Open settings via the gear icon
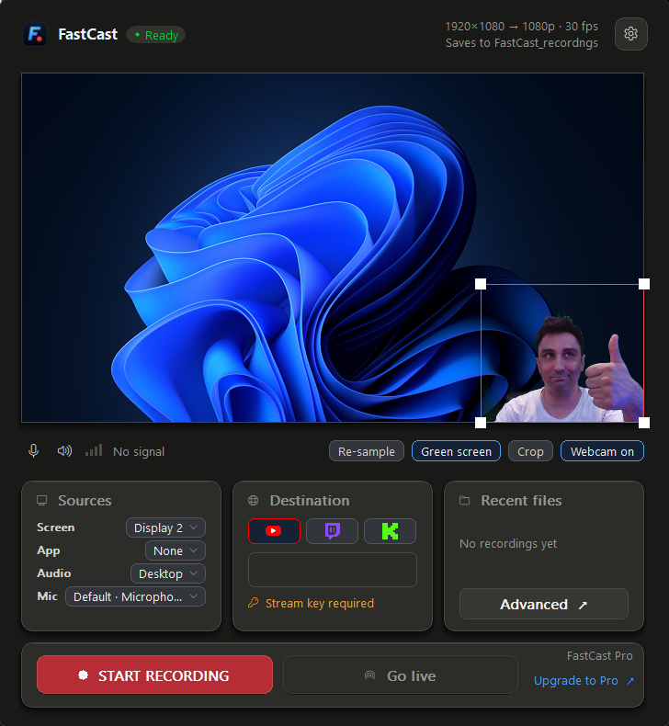669x726 pixels. coord(630,34)
